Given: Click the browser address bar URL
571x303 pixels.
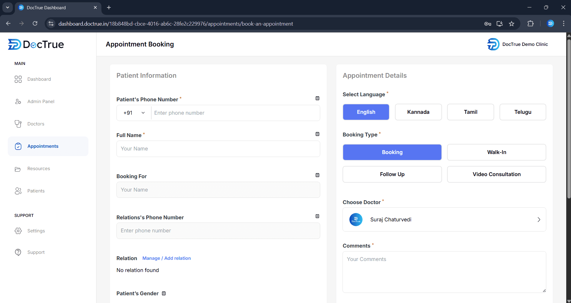Looking at the screenshot, I should point(176,24).
